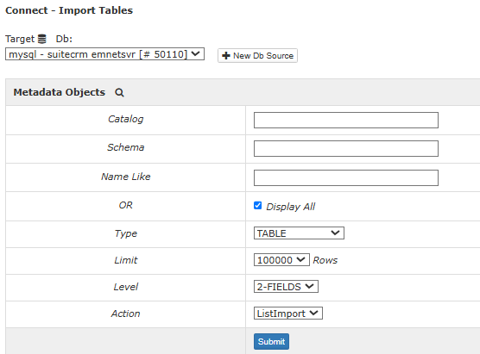
Task: Open the Action dropdown set to ListImport
Action: pos(288,314)
